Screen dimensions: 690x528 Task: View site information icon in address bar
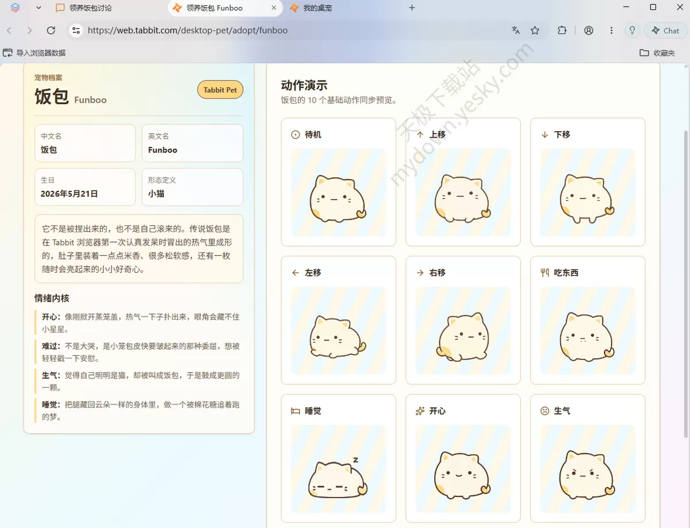tap(76, 30)
